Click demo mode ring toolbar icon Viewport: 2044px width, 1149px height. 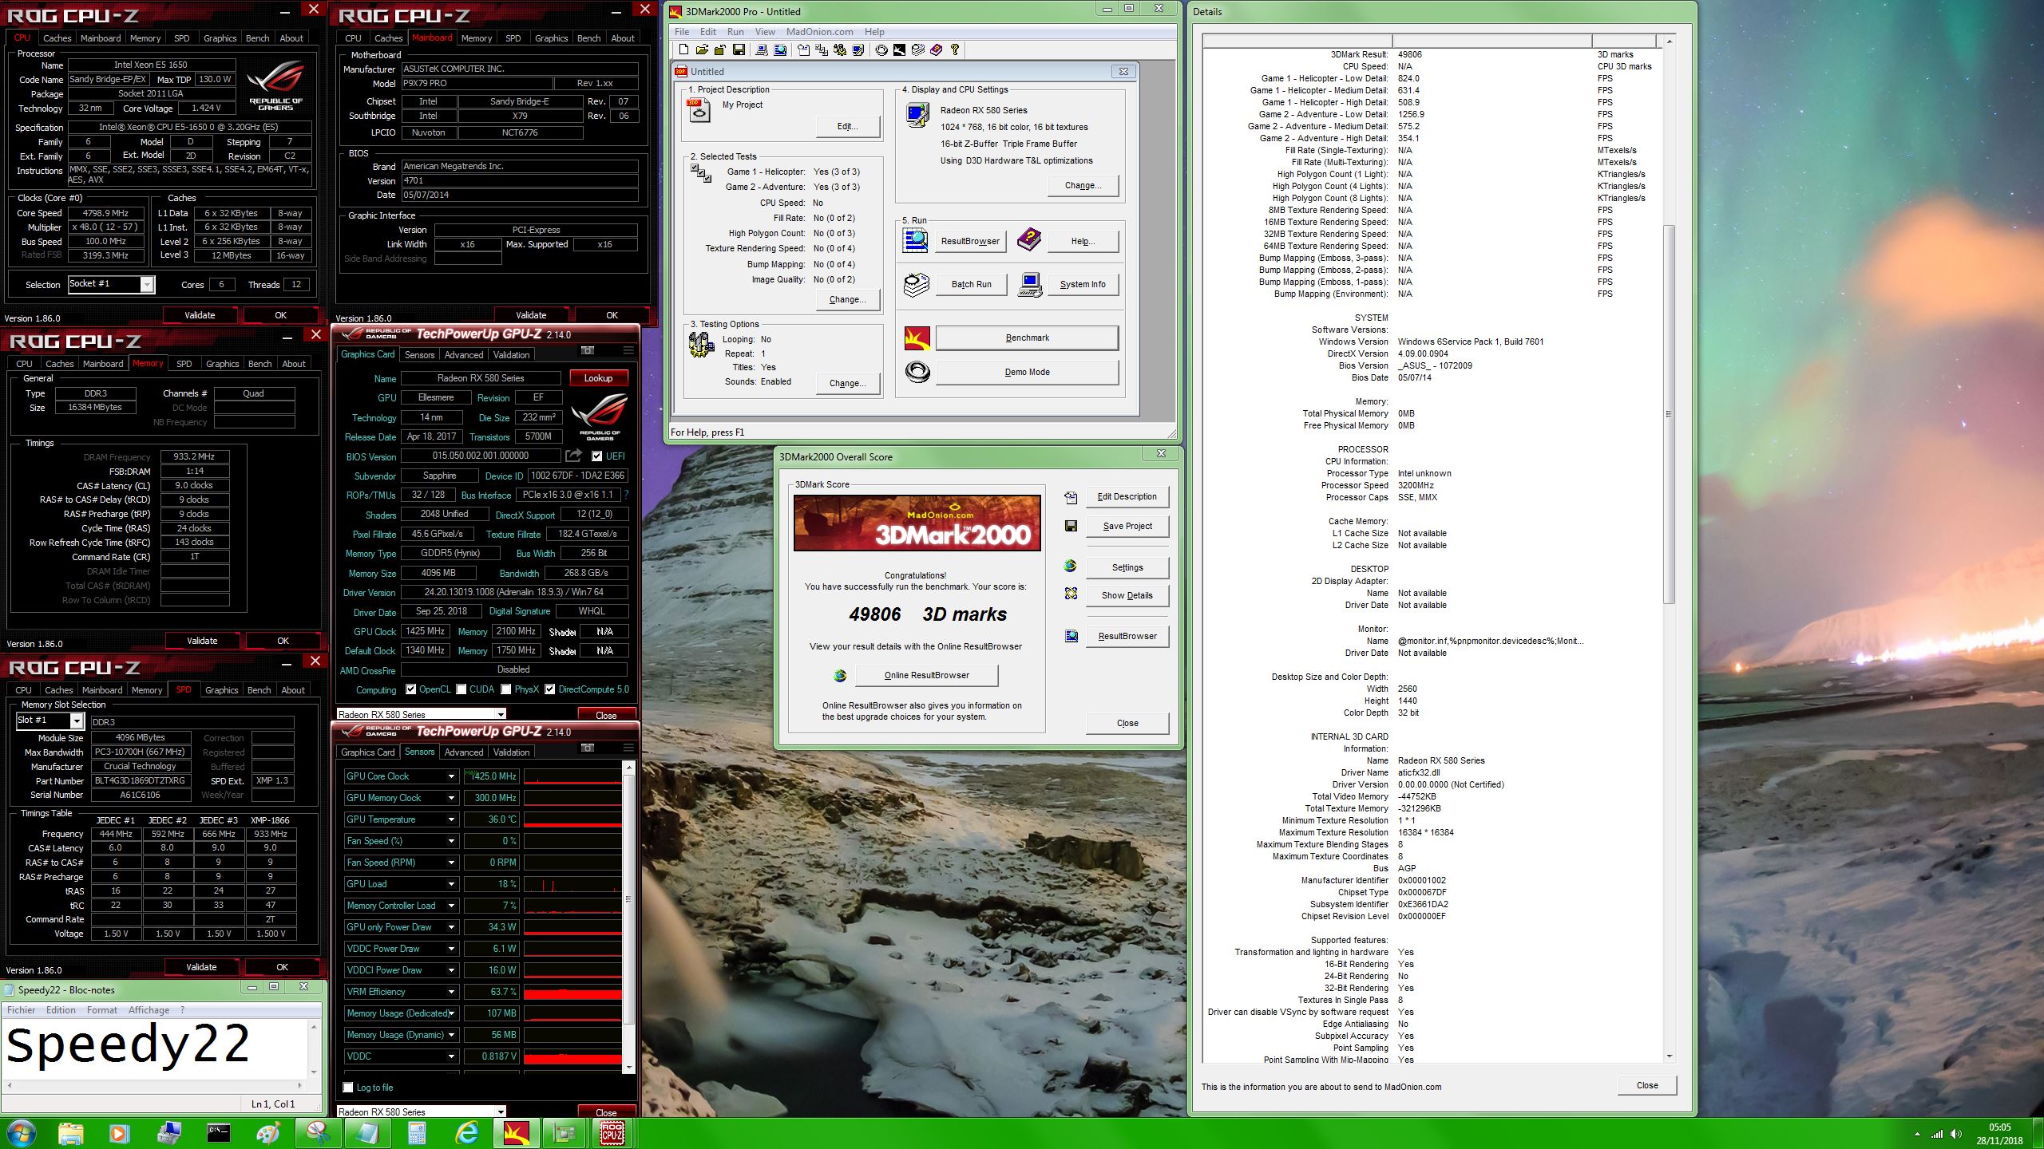point(881,49)
